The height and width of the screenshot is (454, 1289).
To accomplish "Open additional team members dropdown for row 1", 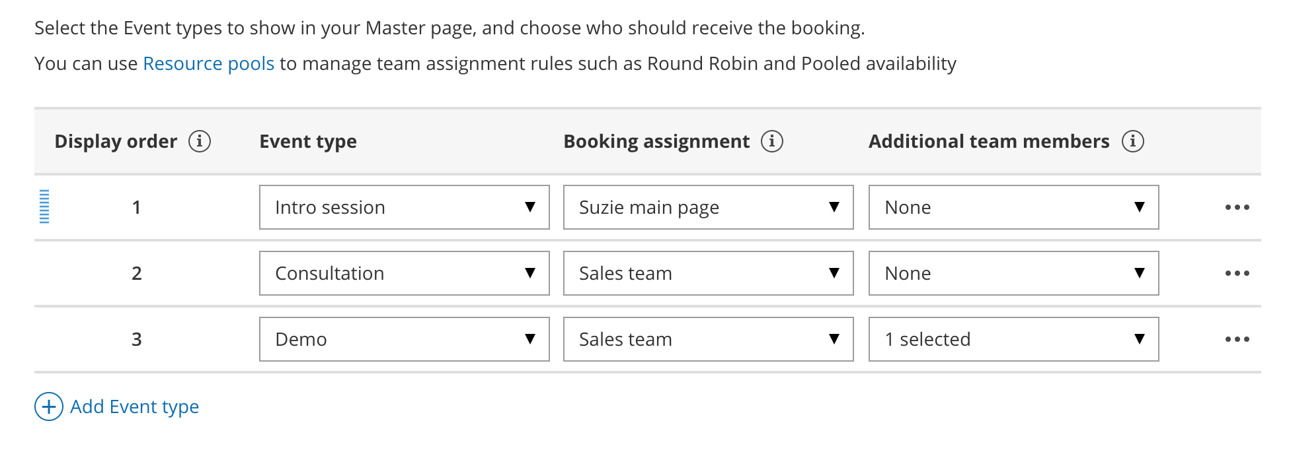I will (1013, 207).
